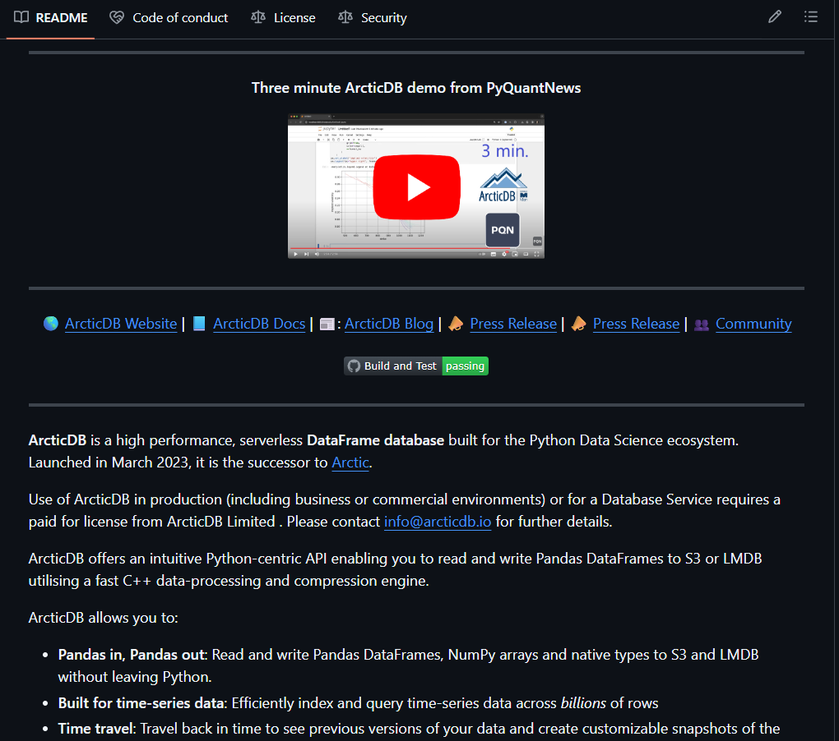Viewport: 839px width, 741px height.
Task: Click the bold text 'Built for time-series data'
Action: [x=141, y=703]
